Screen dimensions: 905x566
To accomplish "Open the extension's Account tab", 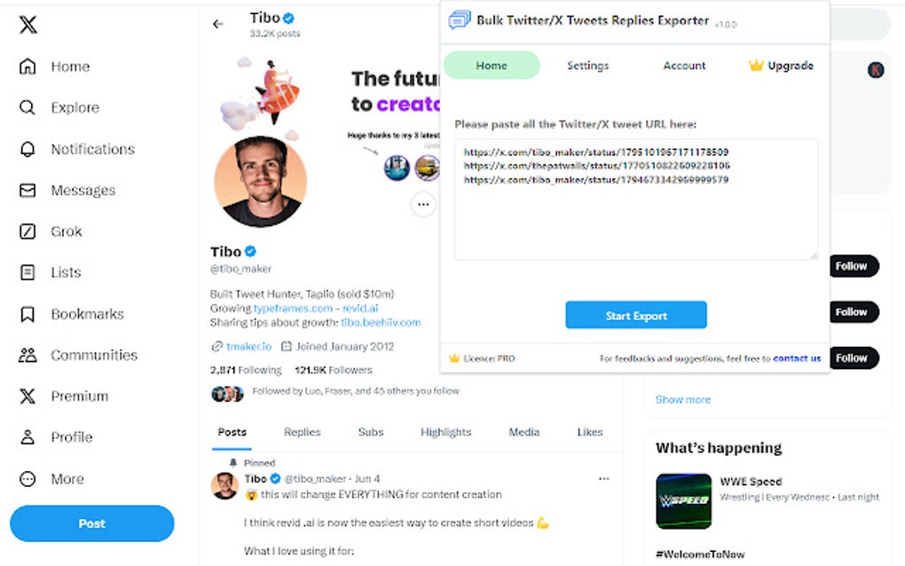I will click(x=684, y=66).
